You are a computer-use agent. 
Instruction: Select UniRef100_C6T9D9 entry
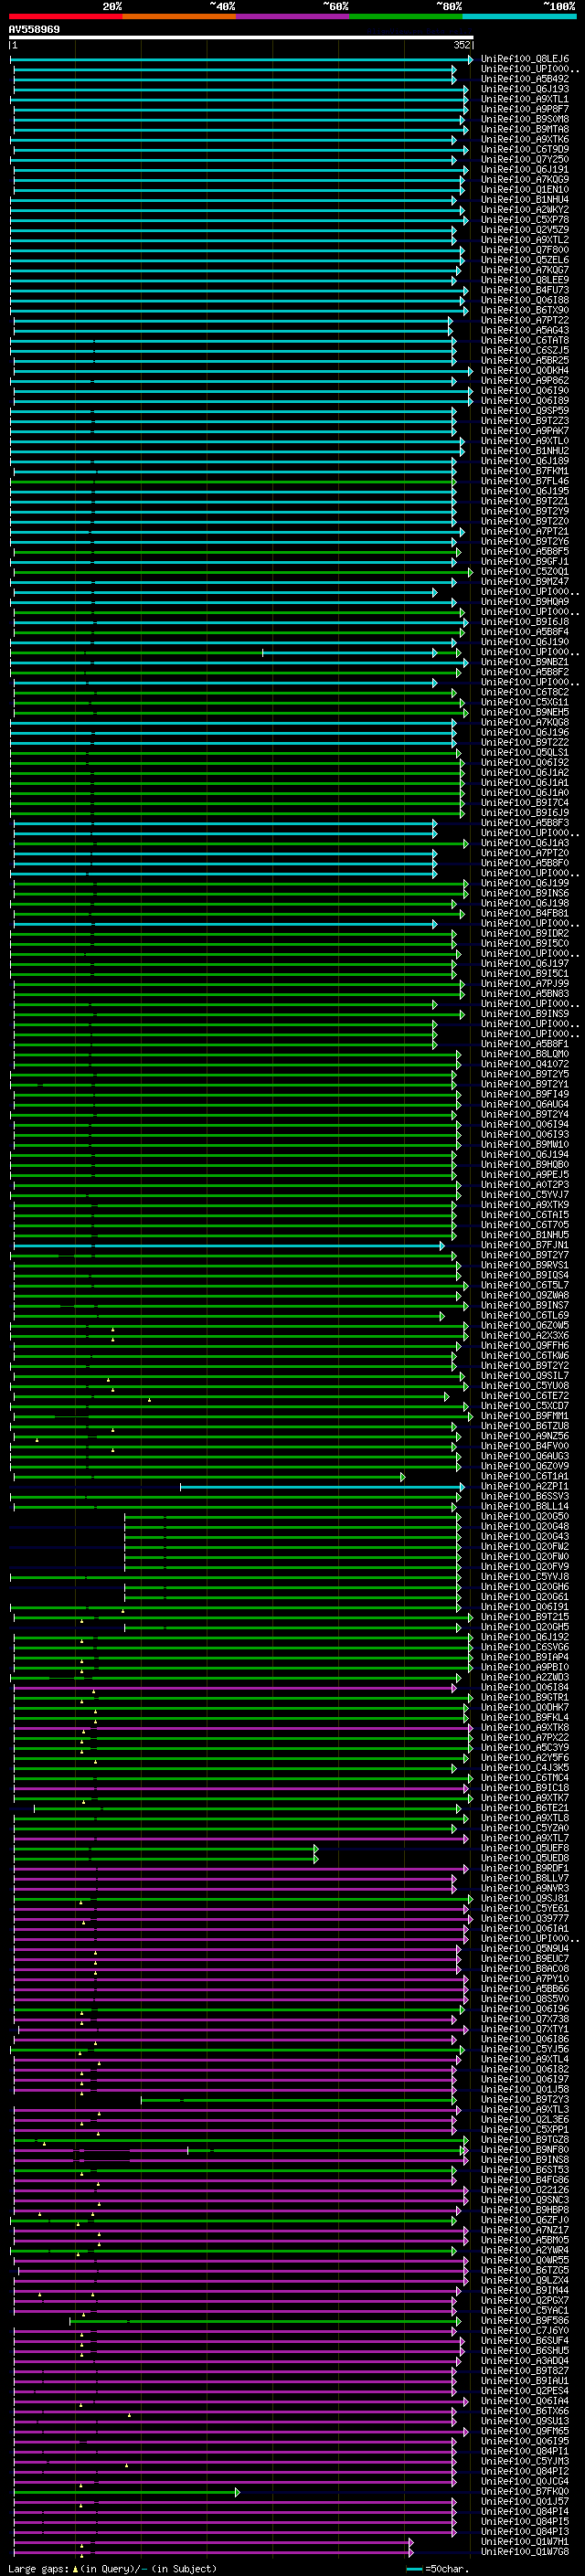point(525,149)
